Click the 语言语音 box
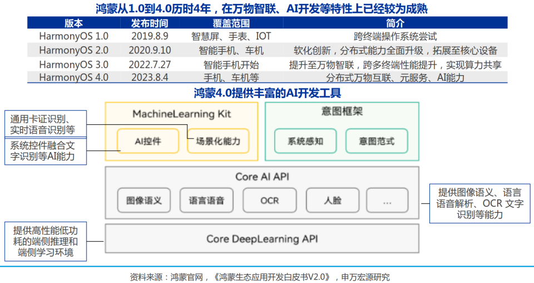Image resolution: width=534 pixels, height=283 pixels. click(x=207, y=200)
